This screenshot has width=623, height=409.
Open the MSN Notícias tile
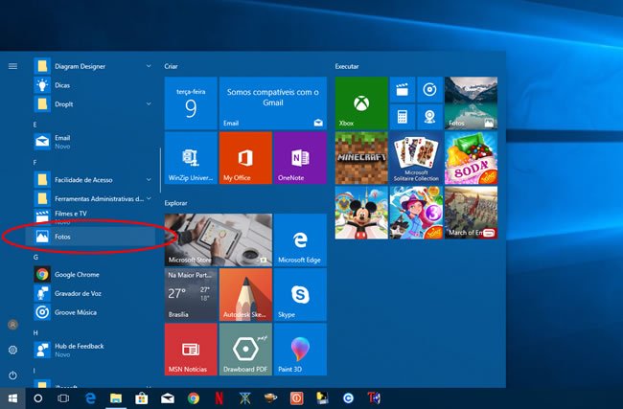click(x=191, y=349)
